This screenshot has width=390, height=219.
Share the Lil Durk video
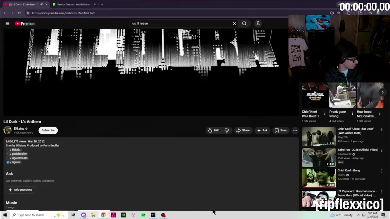click(243, 130)
